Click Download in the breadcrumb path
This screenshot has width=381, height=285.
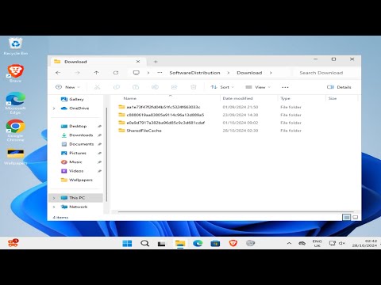(x=249, y=73)
